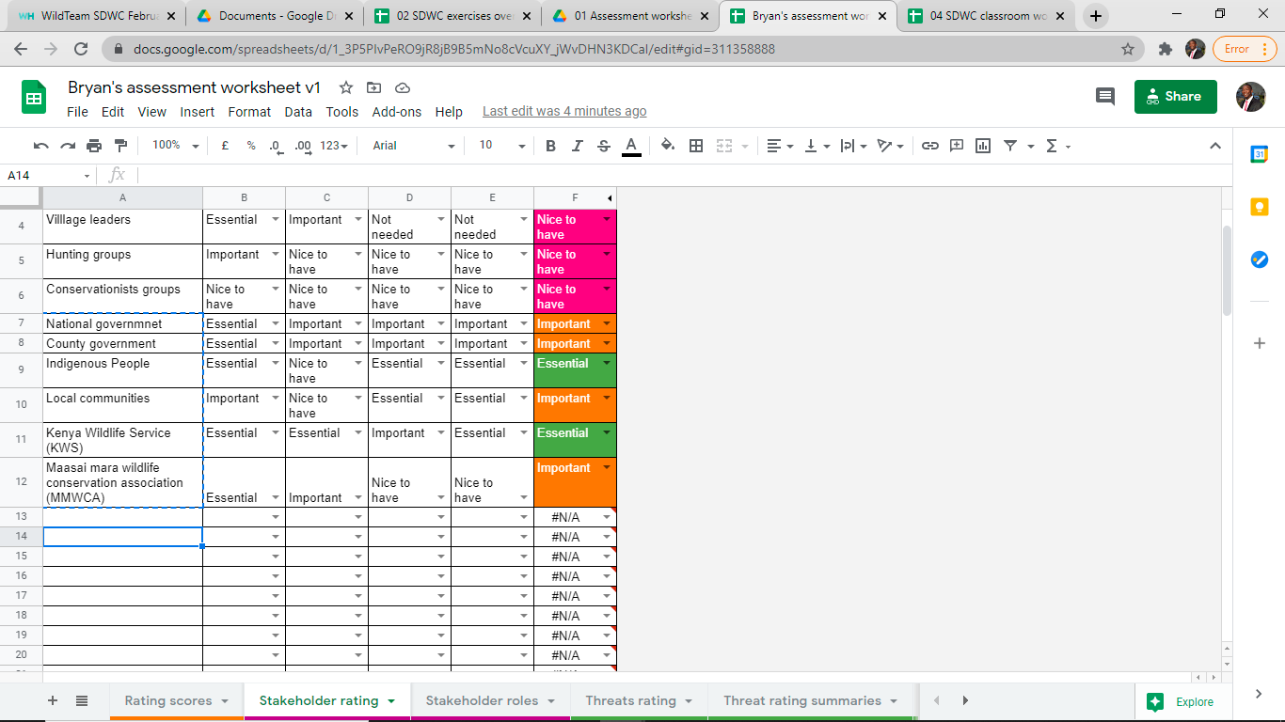
Task: Insert a chart using toolbar icon
Action: [x=983, y=146]
